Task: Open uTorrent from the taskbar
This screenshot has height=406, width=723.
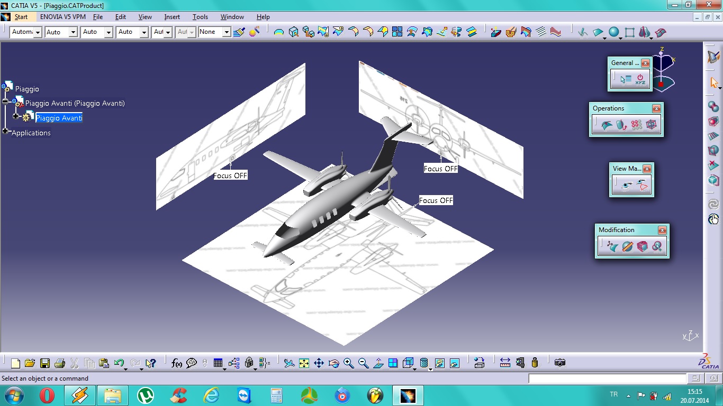Action: point(146,395)
